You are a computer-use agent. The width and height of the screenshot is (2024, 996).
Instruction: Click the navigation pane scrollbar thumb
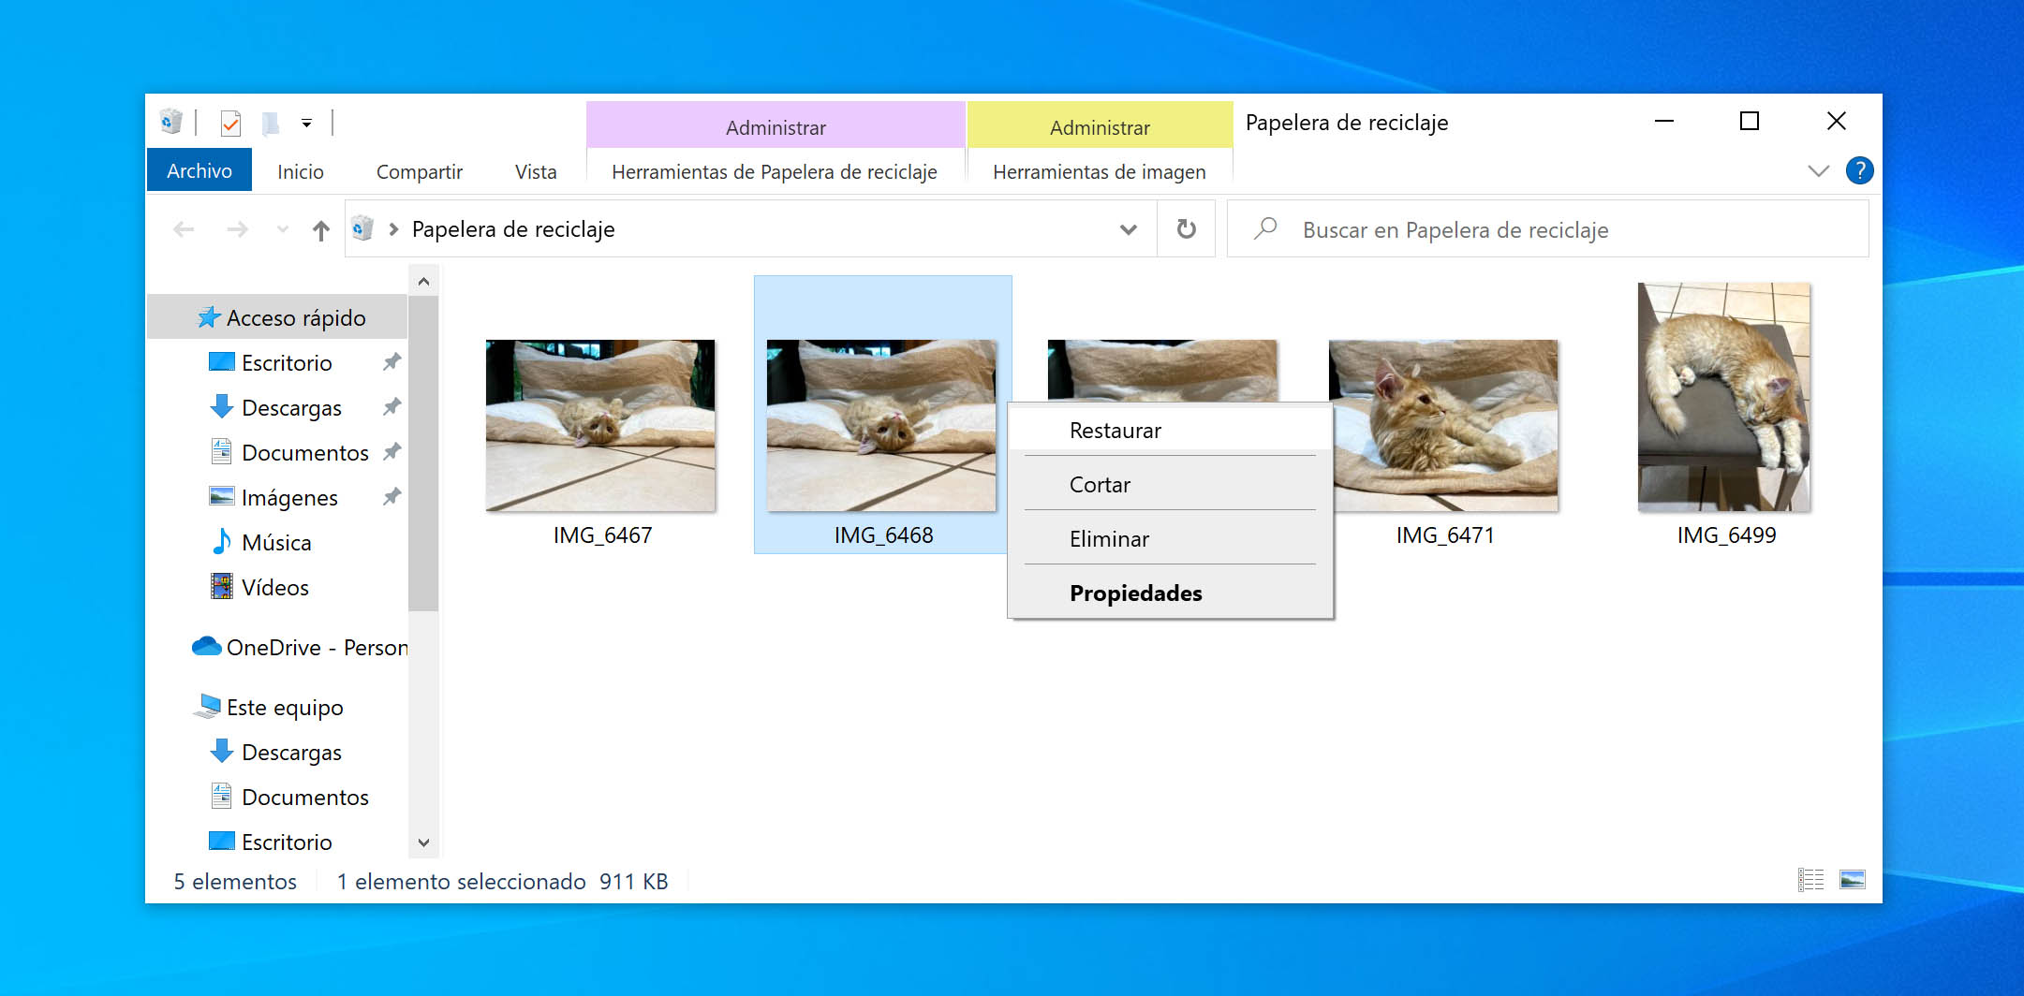click(423, 453)
